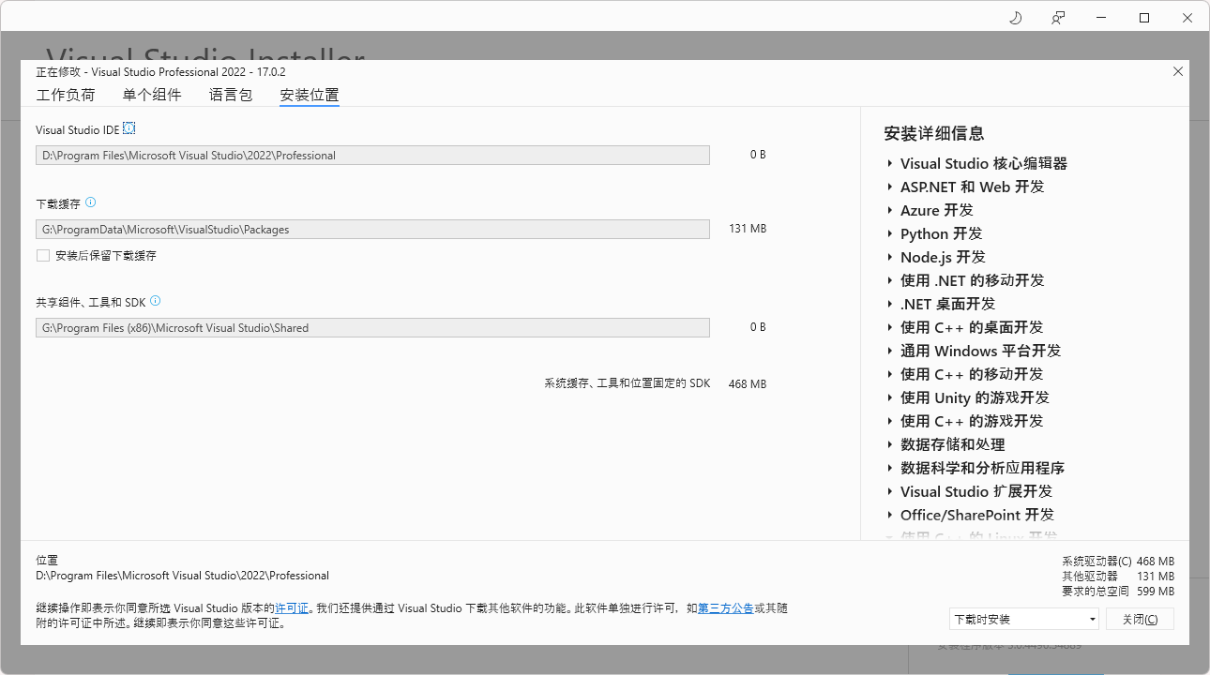Expand 使用 C++ 的桌面开发
1210x675 pixels.
[x=889, y=327]
